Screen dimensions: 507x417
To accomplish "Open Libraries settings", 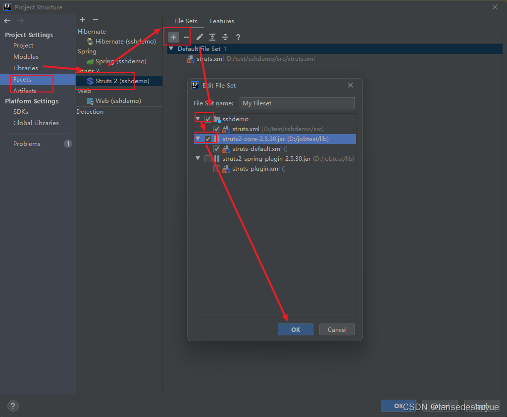I will click(x=26, y=68).
